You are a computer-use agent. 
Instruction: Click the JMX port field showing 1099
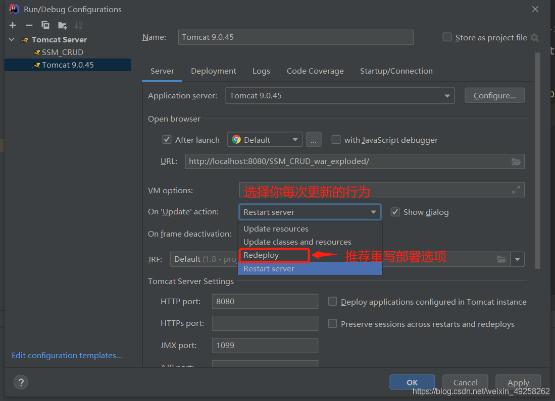265,345
